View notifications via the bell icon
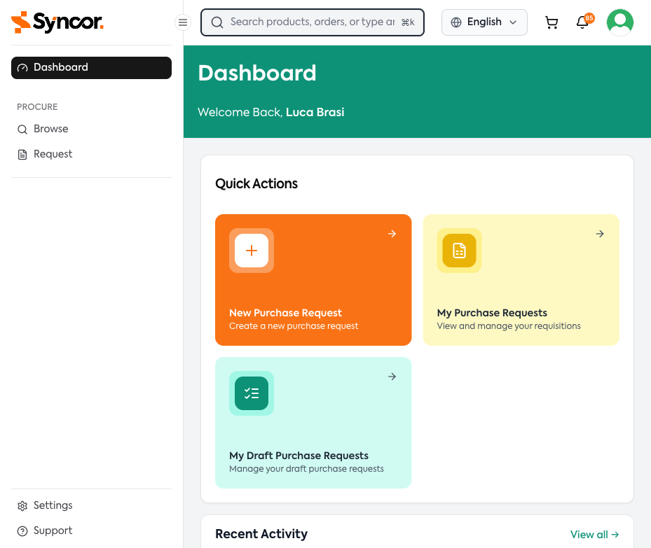Viewport: 651px width, 548px height. pos(582,22)
